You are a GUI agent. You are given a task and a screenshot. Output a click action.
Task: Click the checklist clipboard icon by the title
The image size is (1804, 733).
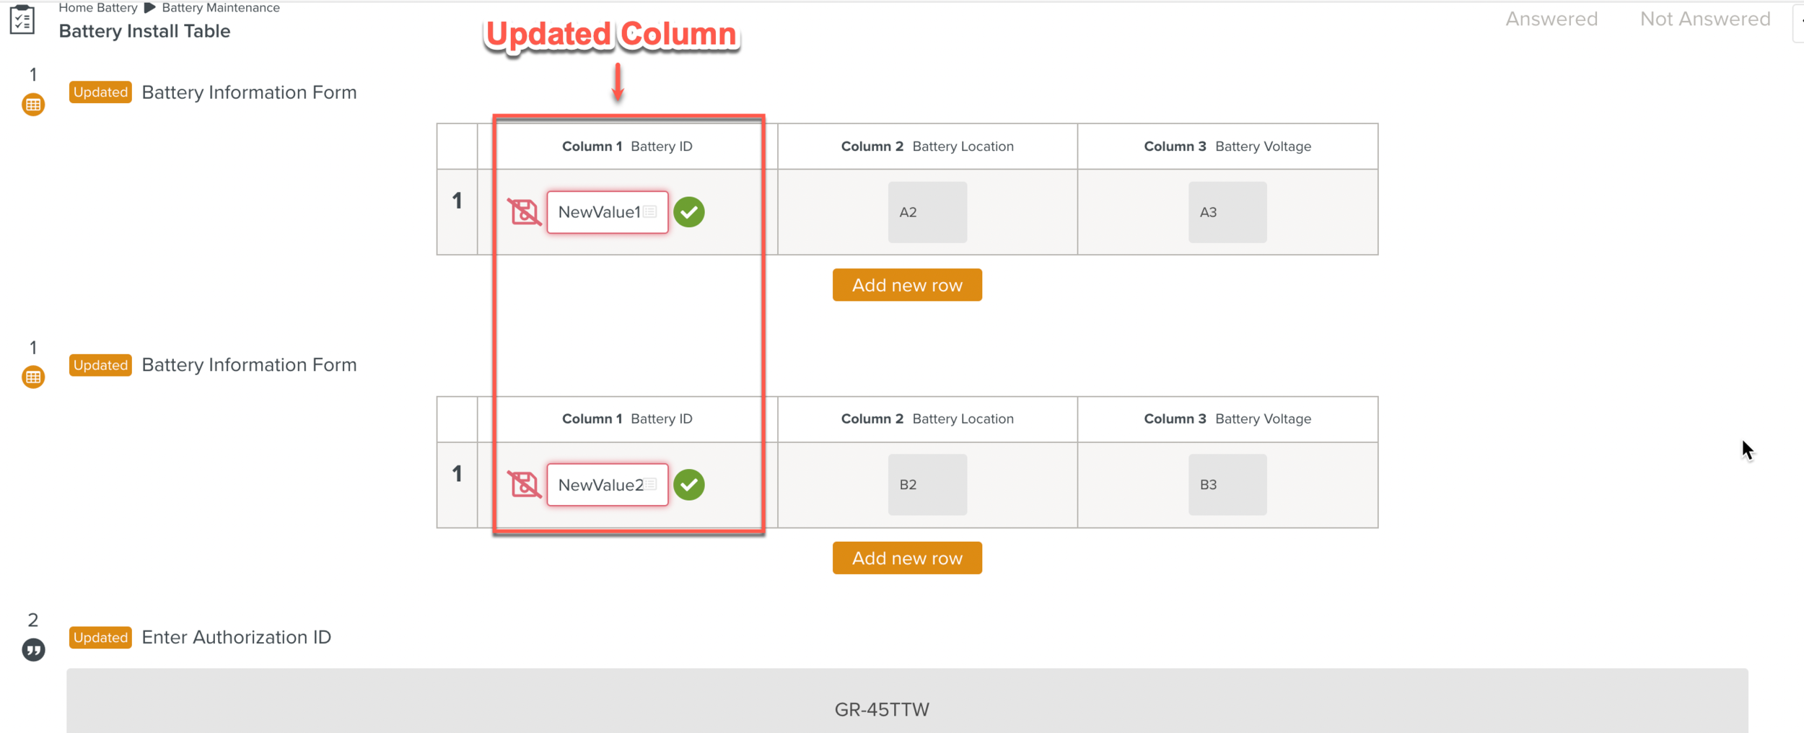coord(22,19)
